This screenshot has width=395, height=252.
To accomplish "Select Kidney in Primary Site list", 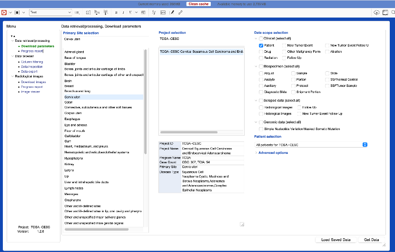I will coord(69,164).
